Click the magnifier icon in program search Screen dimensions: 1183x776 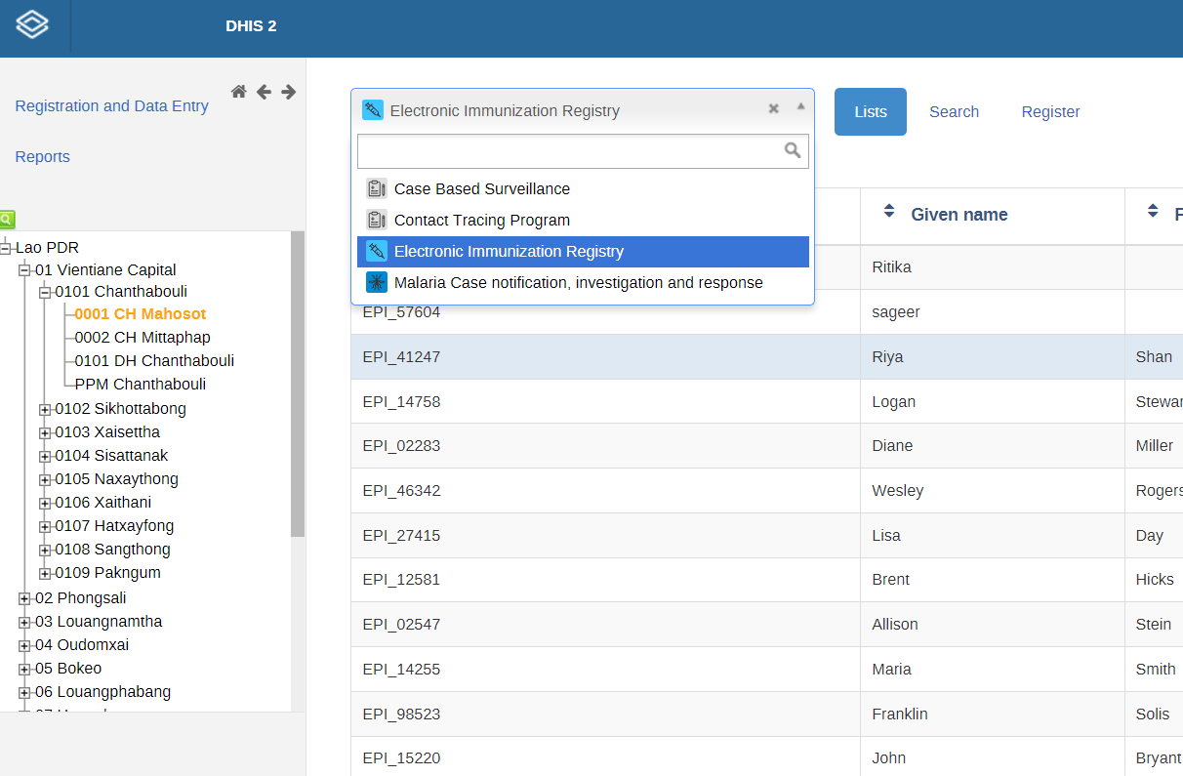[x=793, y=150]
